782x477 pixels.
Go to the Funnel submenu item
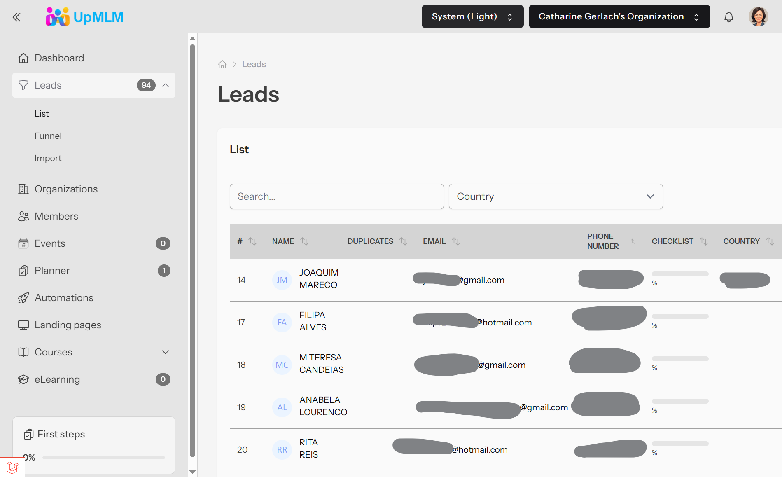coord(48,136)
